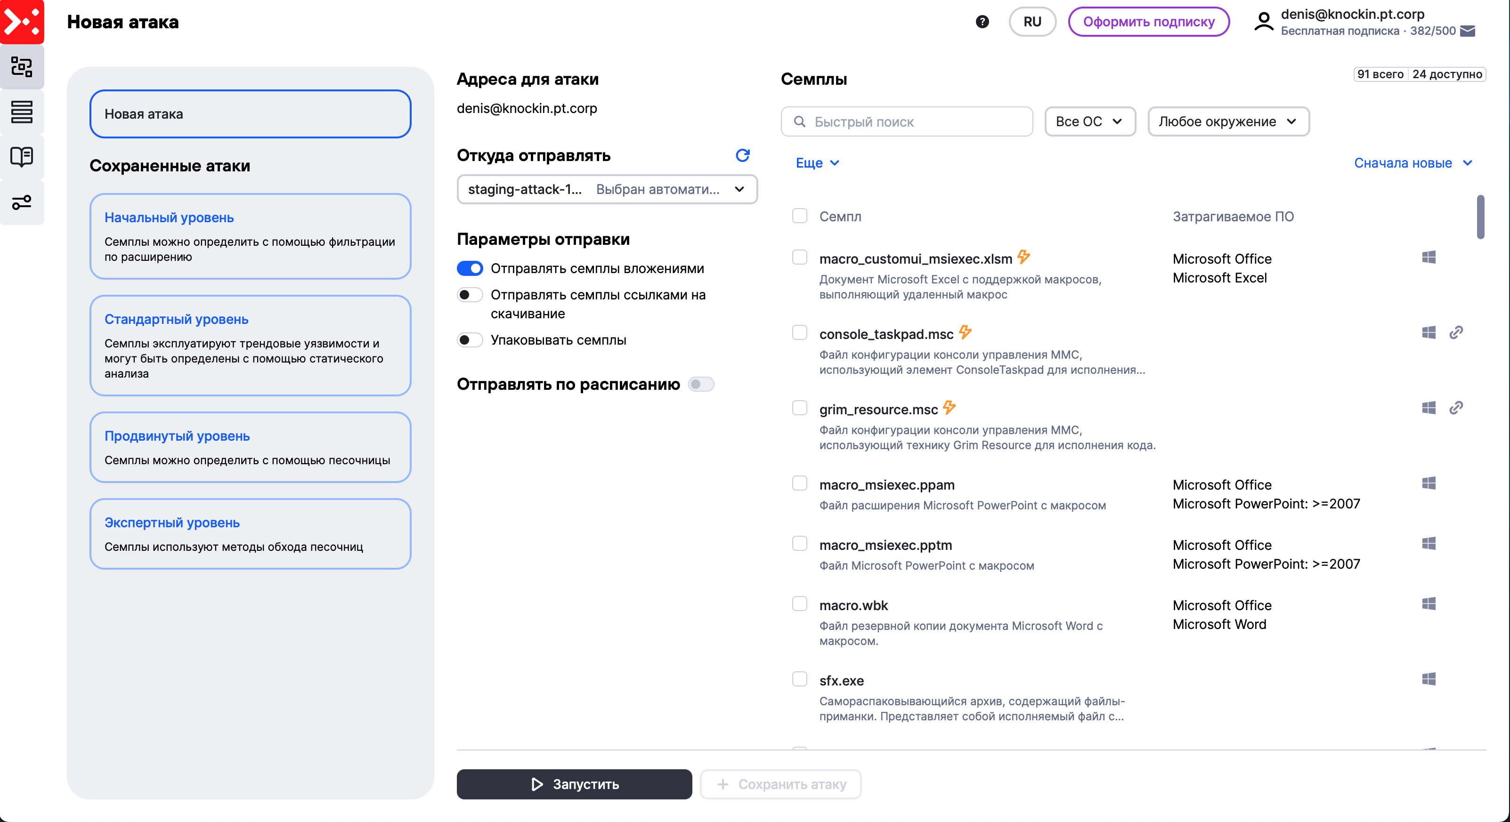The image size is (1510, 822).
Task: Click lightning icon next to grim_resource.msc
Action: [949, 408]
